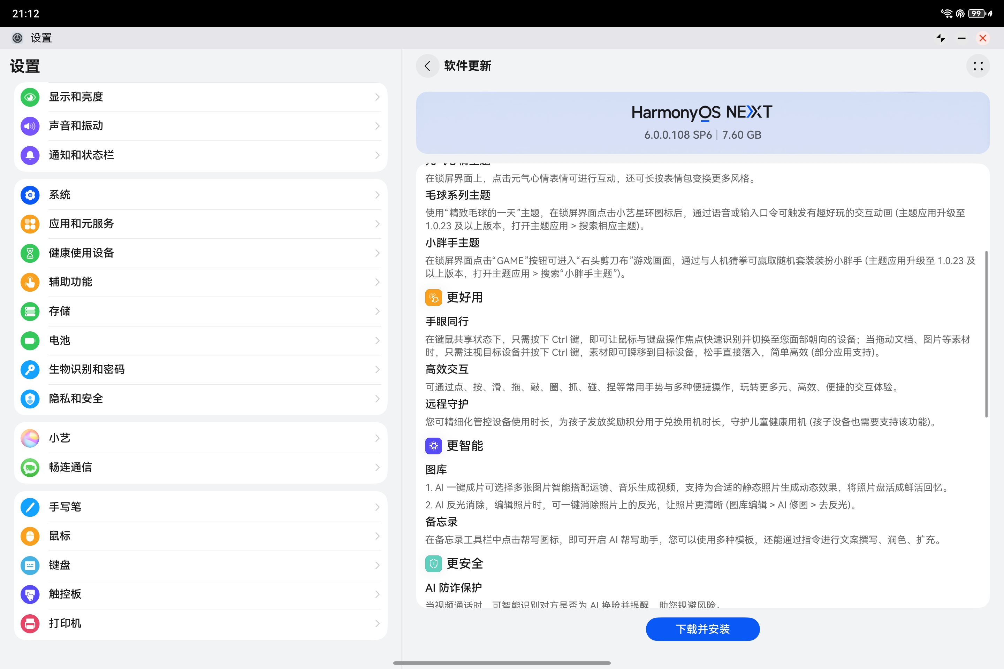The height and width of the screenshot is (669, 1004).
Task: Click the back arrow beside 软件更新
Action: pos(427,66)
